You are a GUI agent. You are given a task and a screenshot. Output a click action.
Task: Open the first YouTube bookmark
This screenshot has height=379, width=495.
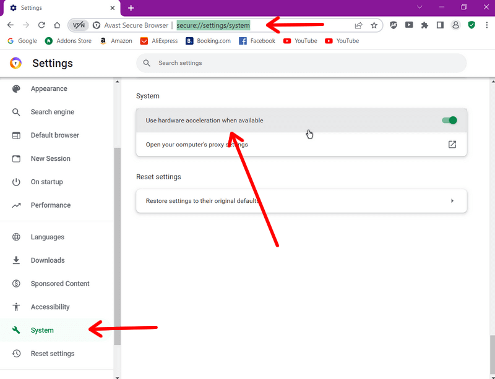(300, 41)
